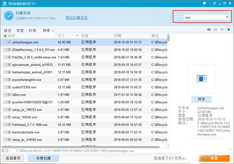Click the scan complete checkmark icon
The height and width of the screenshot is (164, 234).
click(x=9, y=16)
